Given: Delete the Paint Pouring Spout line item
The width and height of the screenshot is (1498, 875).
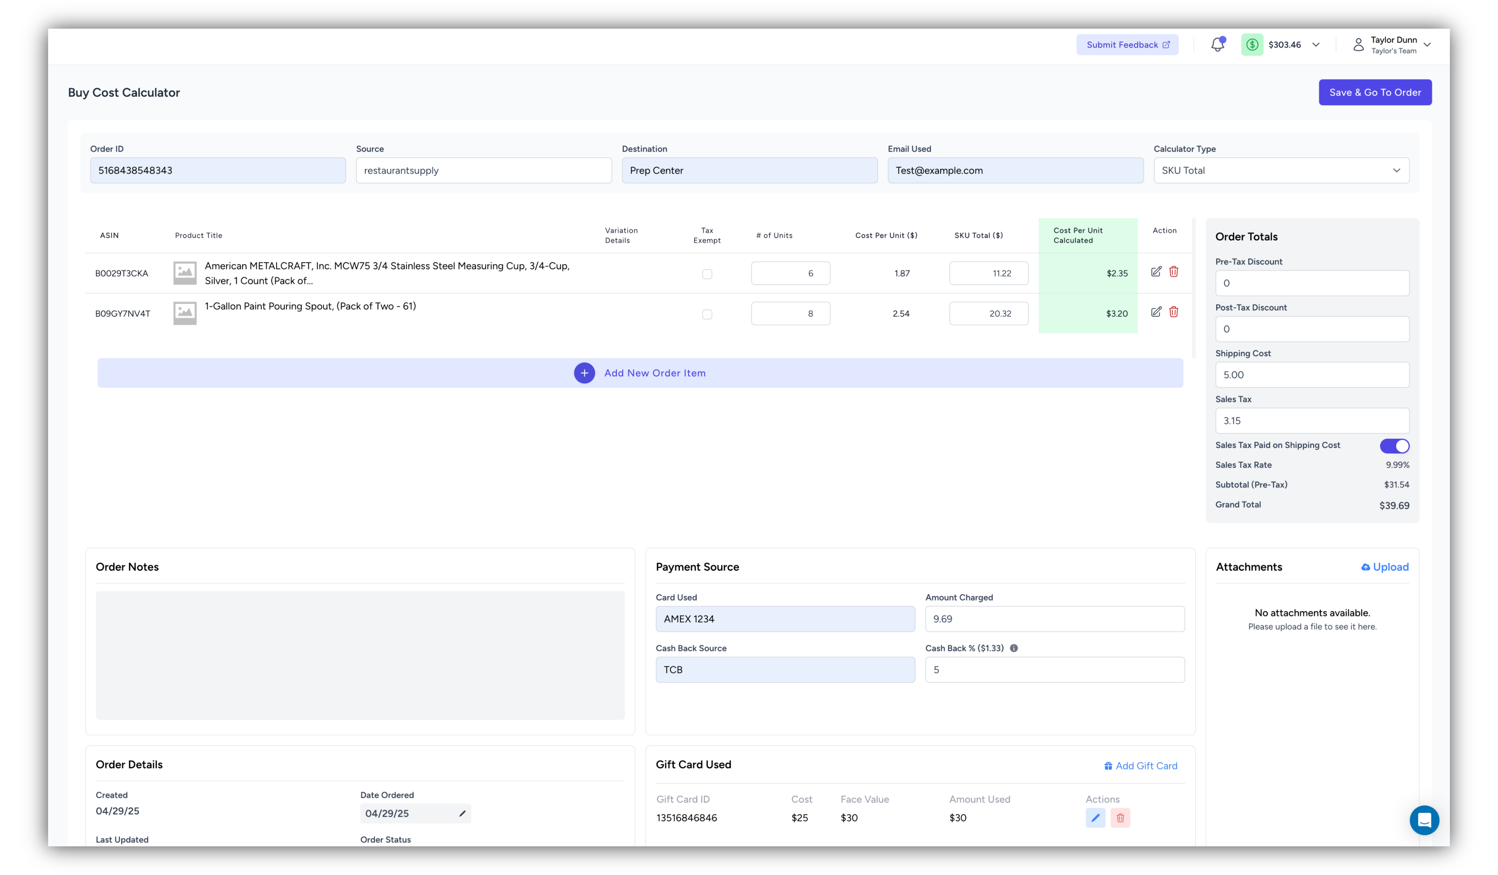Looking at the screenshot, I should (x=1174, y=312).
